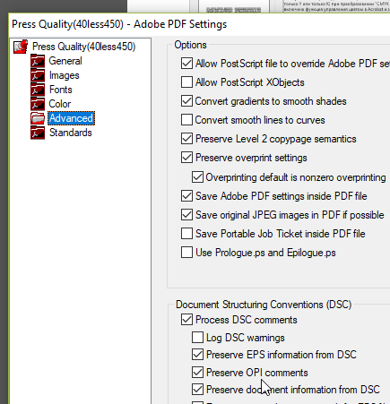Enable Log DSC warnings checkbox
This screenshot has width=390, height=404.
(x=197, y=338)
